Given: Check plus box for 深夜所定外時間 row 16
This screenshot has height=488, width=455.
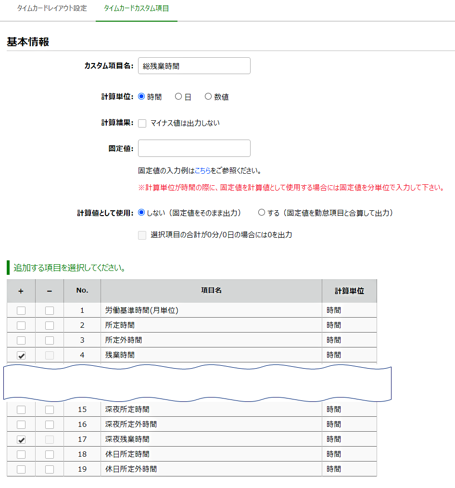Looking at the screenshot, I should point(21,425).
